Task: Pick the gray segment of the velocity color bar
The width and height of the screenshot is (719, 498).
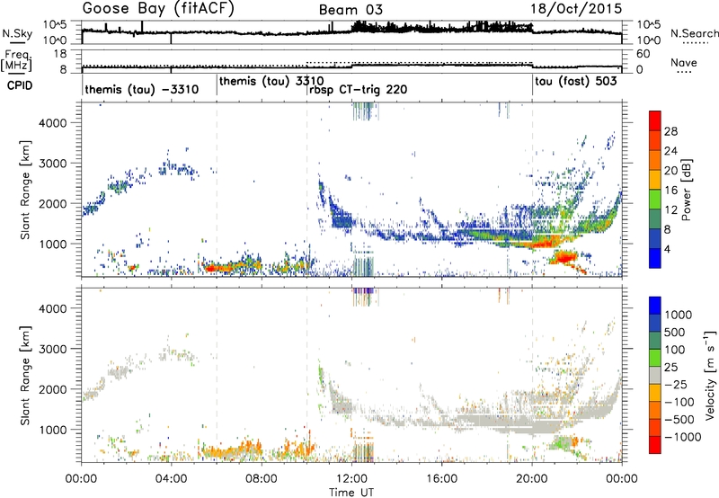Action: pos(655,376)
